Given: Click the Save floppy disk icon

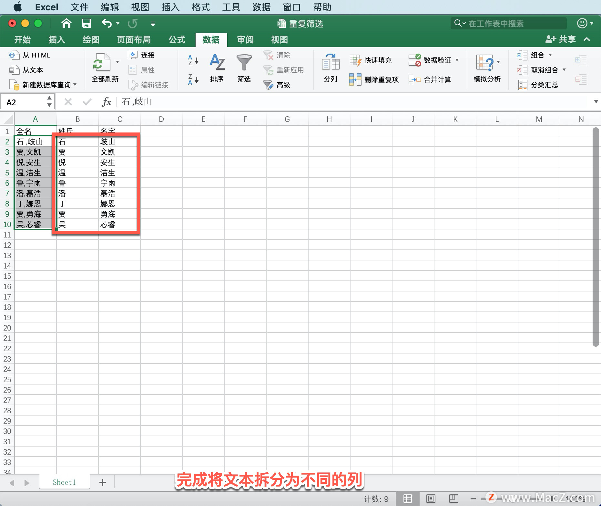Looking at the screenshot, I should (86, 23).
